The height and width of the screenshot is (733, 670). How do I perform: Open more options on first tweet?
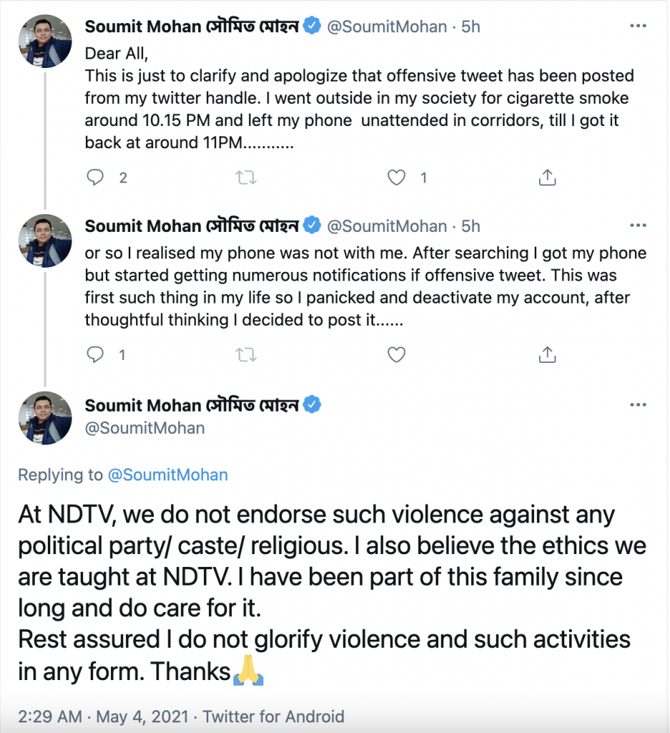(638, 26)
